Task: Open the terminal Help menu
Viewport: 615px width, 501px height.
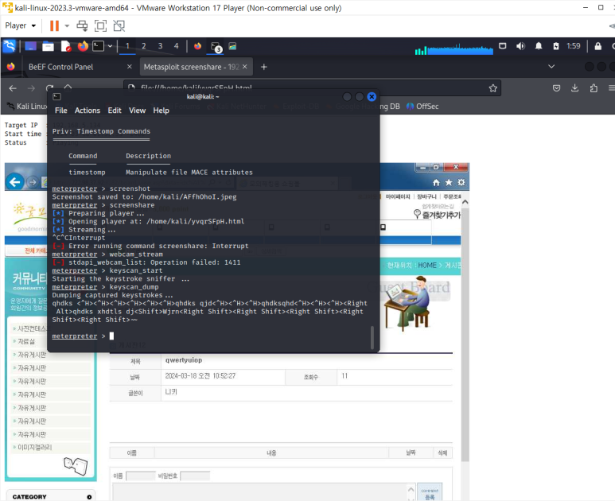Action: pyautogui.click(x=161, y=111)
